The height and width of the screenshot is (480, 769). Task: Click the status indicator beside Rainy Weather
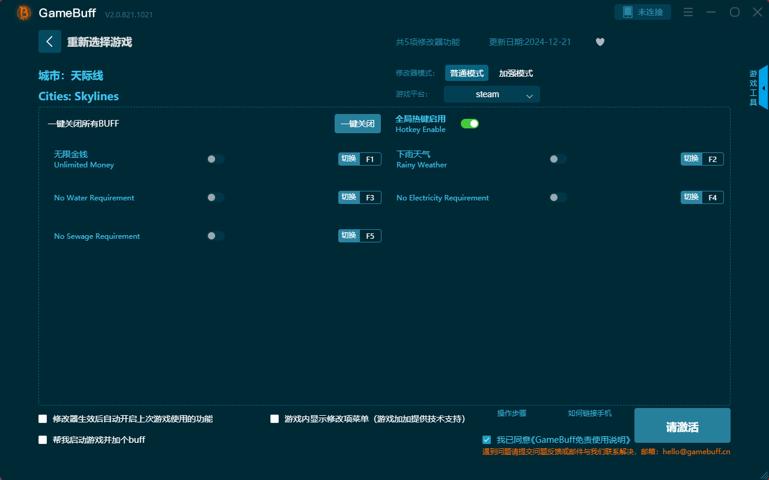tap(558, 158)
